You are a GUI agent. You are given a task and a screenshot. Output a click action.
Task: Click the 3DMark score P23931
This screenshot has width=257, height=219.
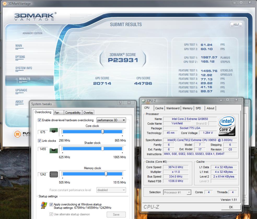(x=123, y=60)
